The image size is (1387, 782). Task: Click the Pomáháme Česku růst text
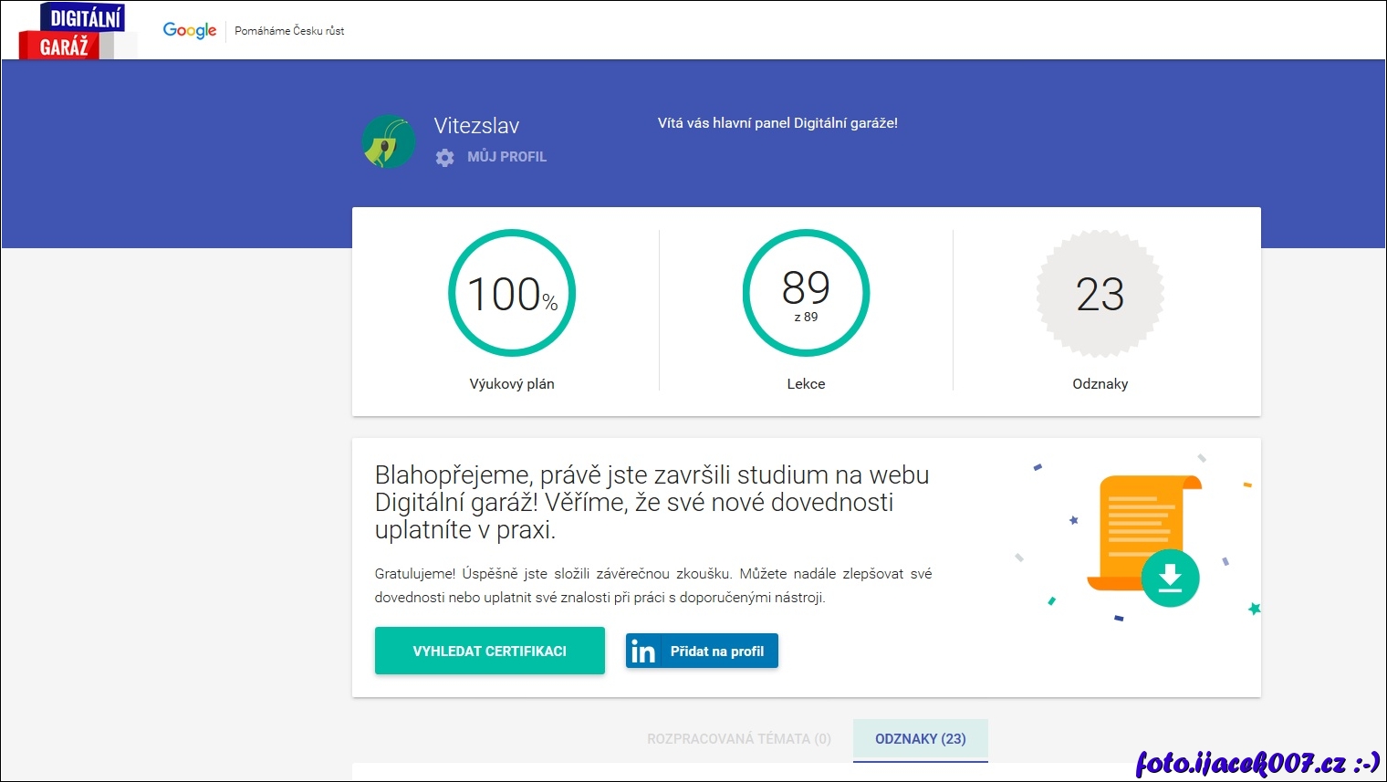[x=289, y=31]
